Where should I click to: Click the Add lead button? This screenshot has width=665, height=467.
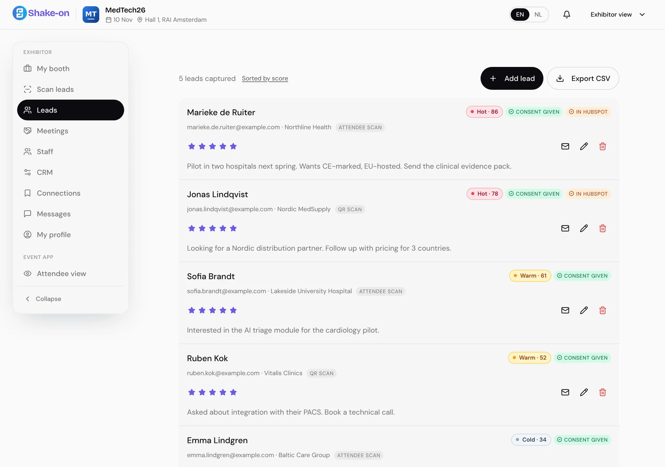pos(512,78)
